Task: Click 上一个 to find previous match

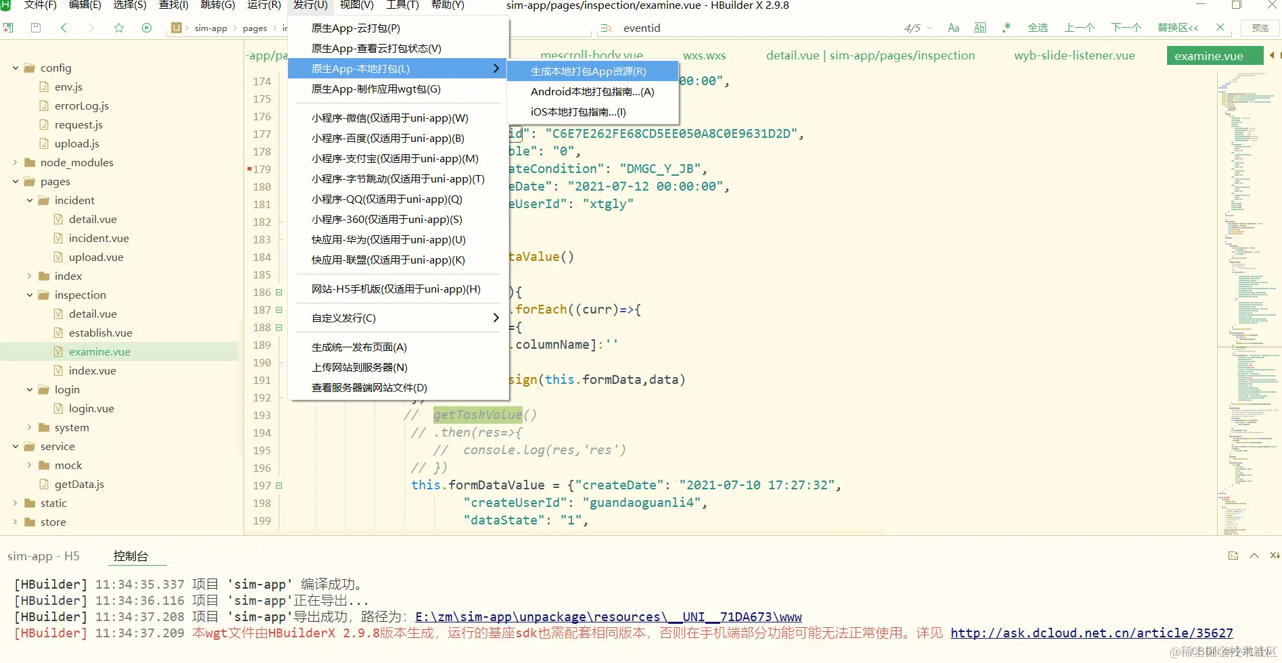Action: tap(1079, 28)
